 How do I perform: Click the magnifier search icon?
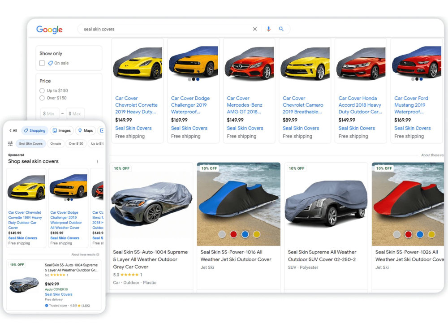point(281,29)
